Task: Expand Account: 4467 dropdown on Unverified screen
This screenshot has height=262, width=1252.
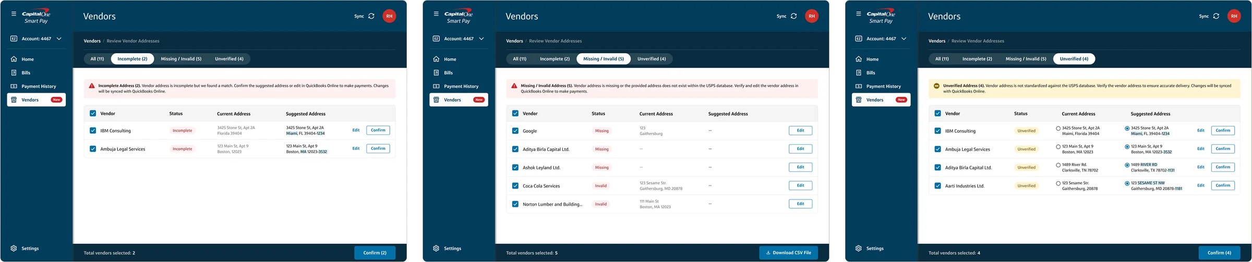Action: [904, 39]
